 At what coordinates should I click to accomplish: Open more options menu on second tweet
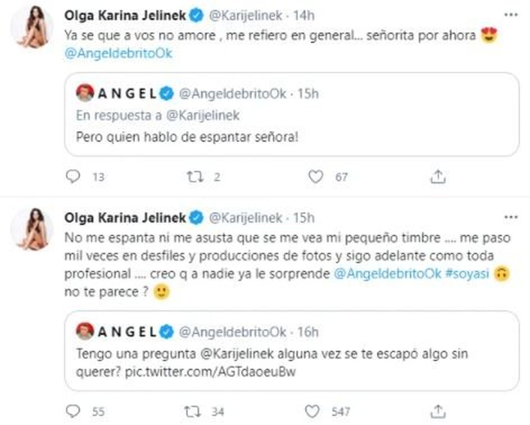click(x=511, y=217)
